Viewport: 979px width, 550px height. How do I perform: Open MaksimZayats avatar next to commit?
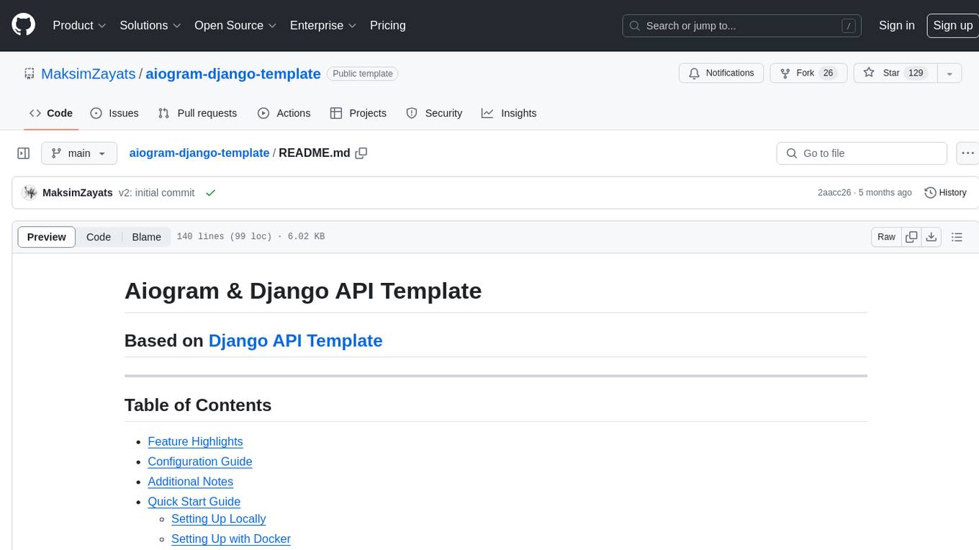(30, 193)
